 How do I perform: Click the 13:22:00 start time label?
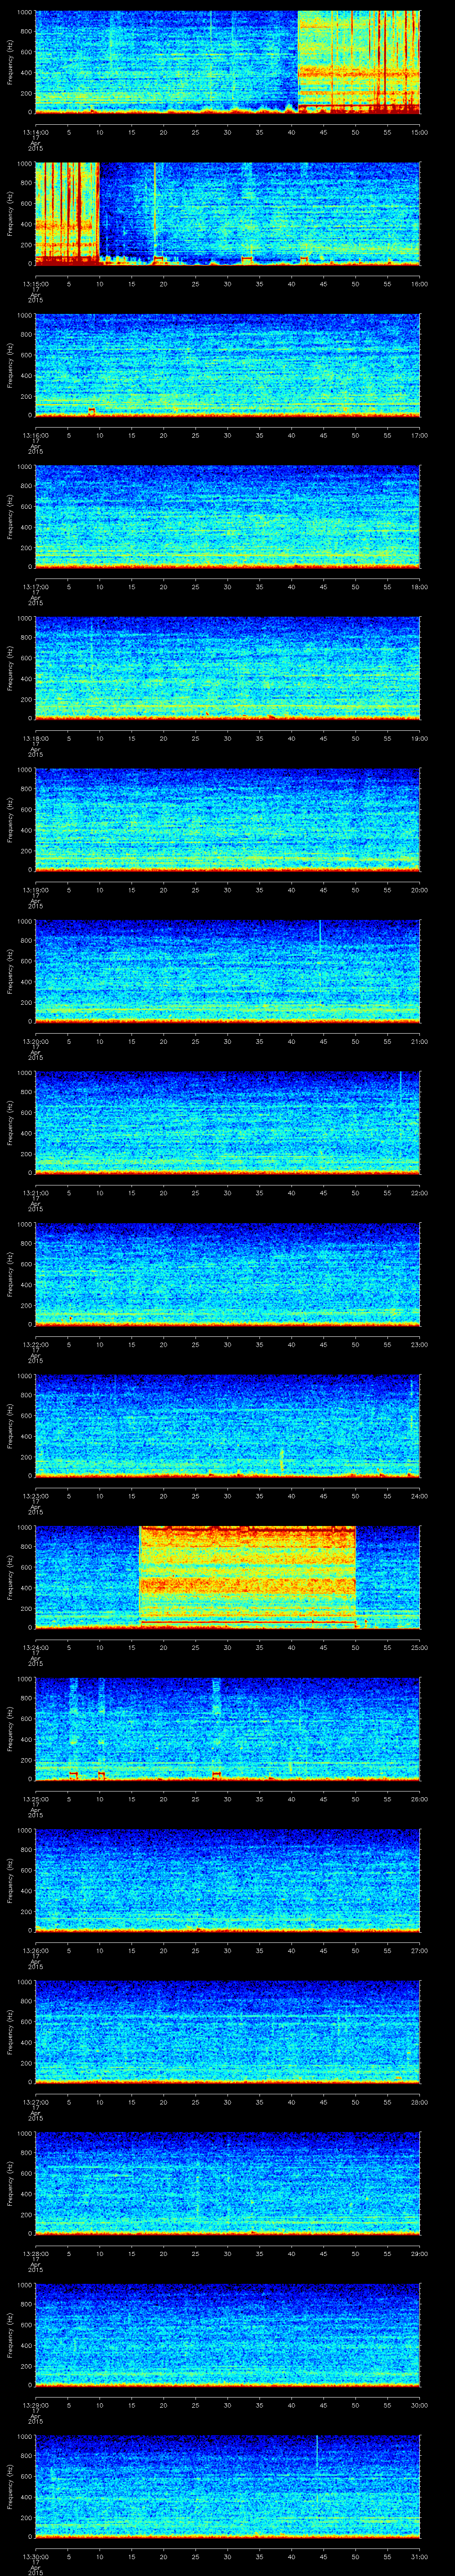click(x=35, y=1344)
